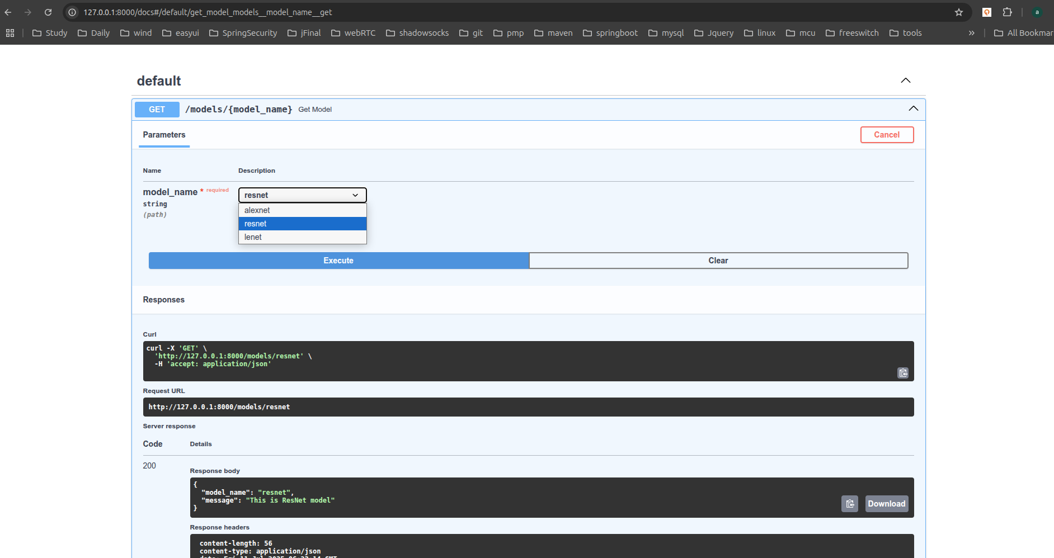
Task: Open the springboot bookmarks folder
Action: pyautogui.click(x=610, y=33)
